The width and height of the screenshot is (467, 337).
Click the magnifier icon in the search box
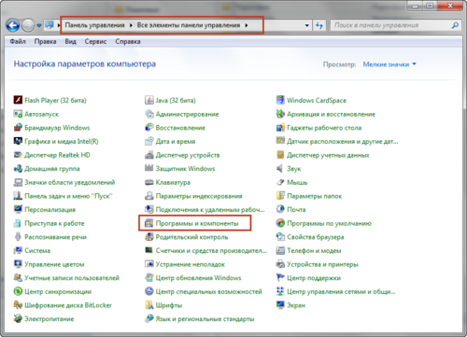pos(455,25)
